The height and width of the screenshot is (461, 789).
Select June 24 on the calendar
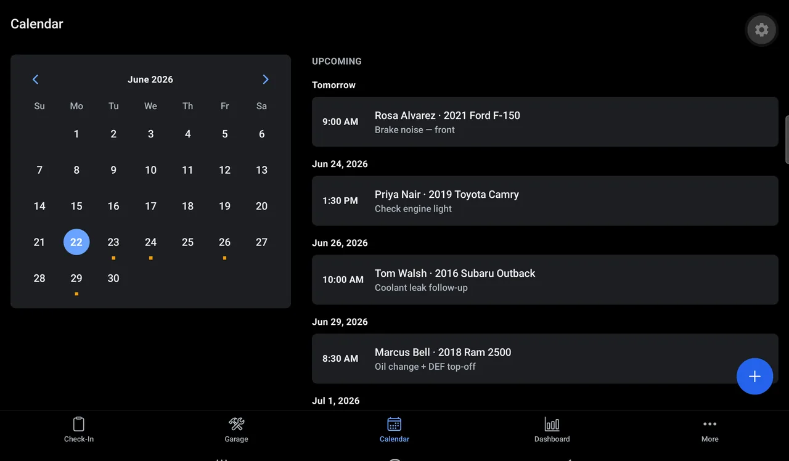point(150,242)
